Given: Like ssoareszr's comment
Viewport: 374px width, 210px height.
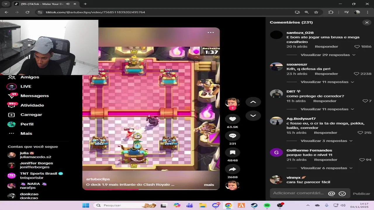Looking at the screenshot, I should tap(356, 74).
